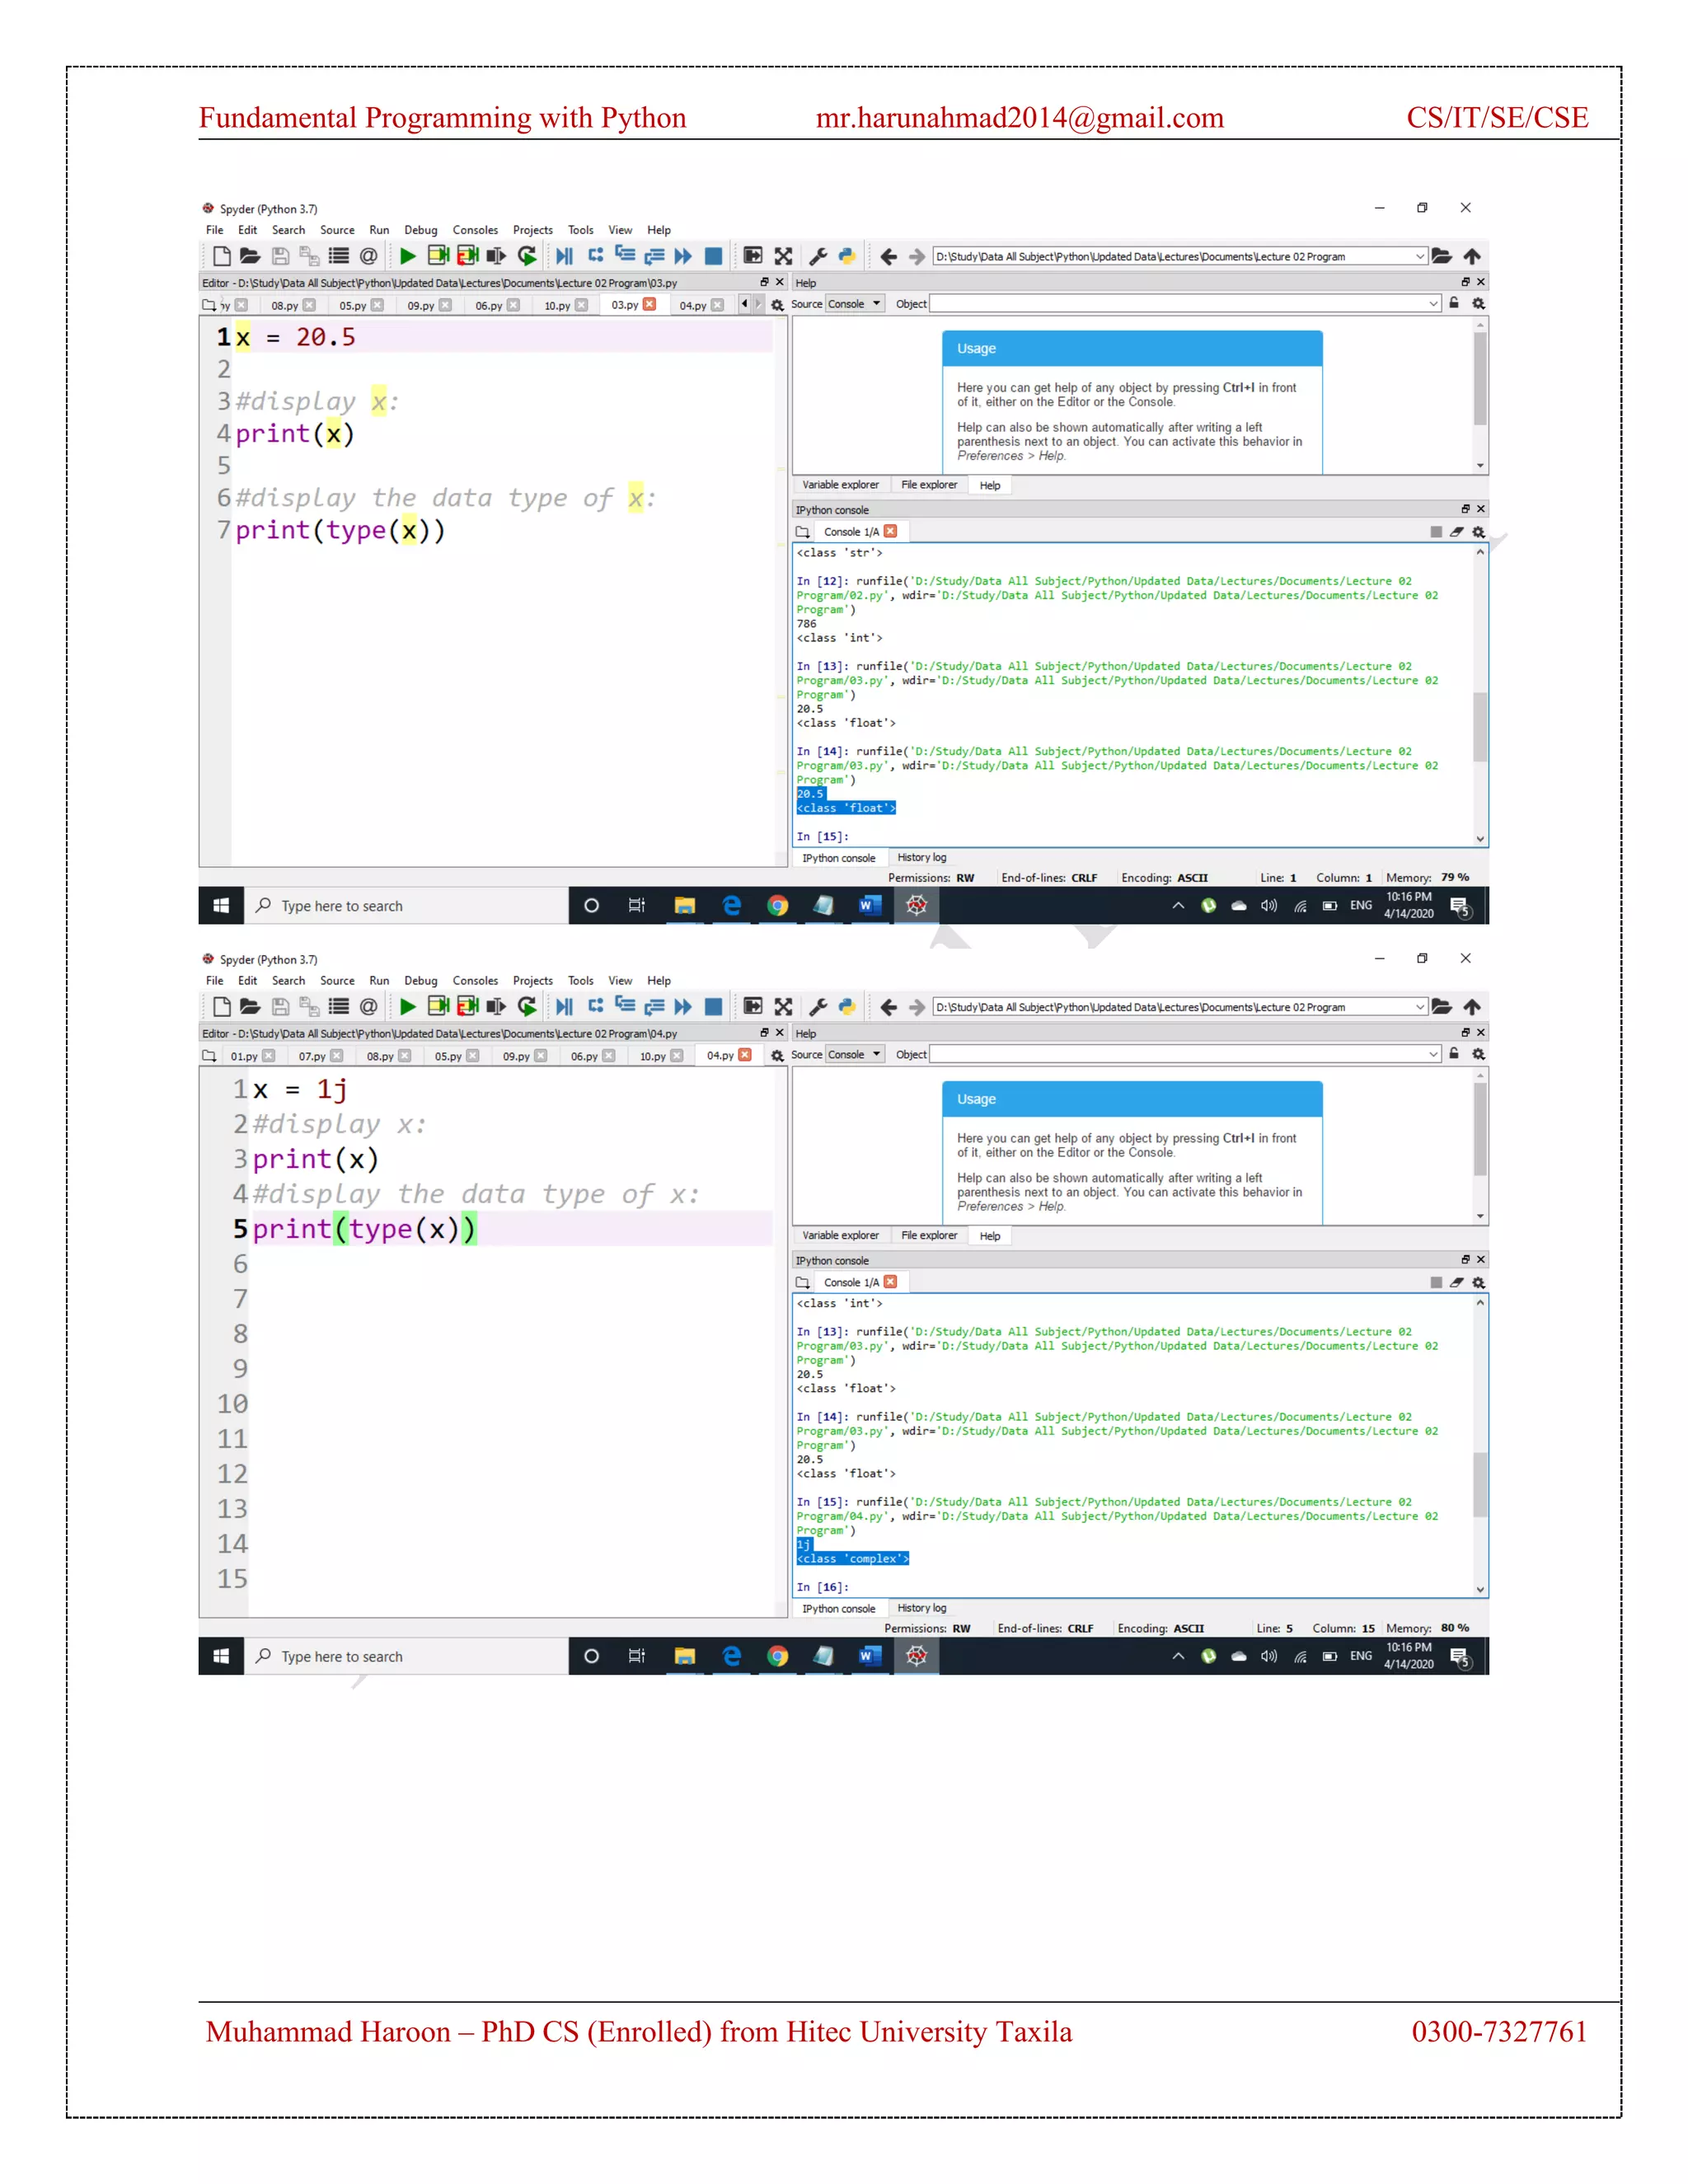Click the New file icon in the 03.py window toolbar
This screenshot has width=1688, height=2184.
(222, 256)
